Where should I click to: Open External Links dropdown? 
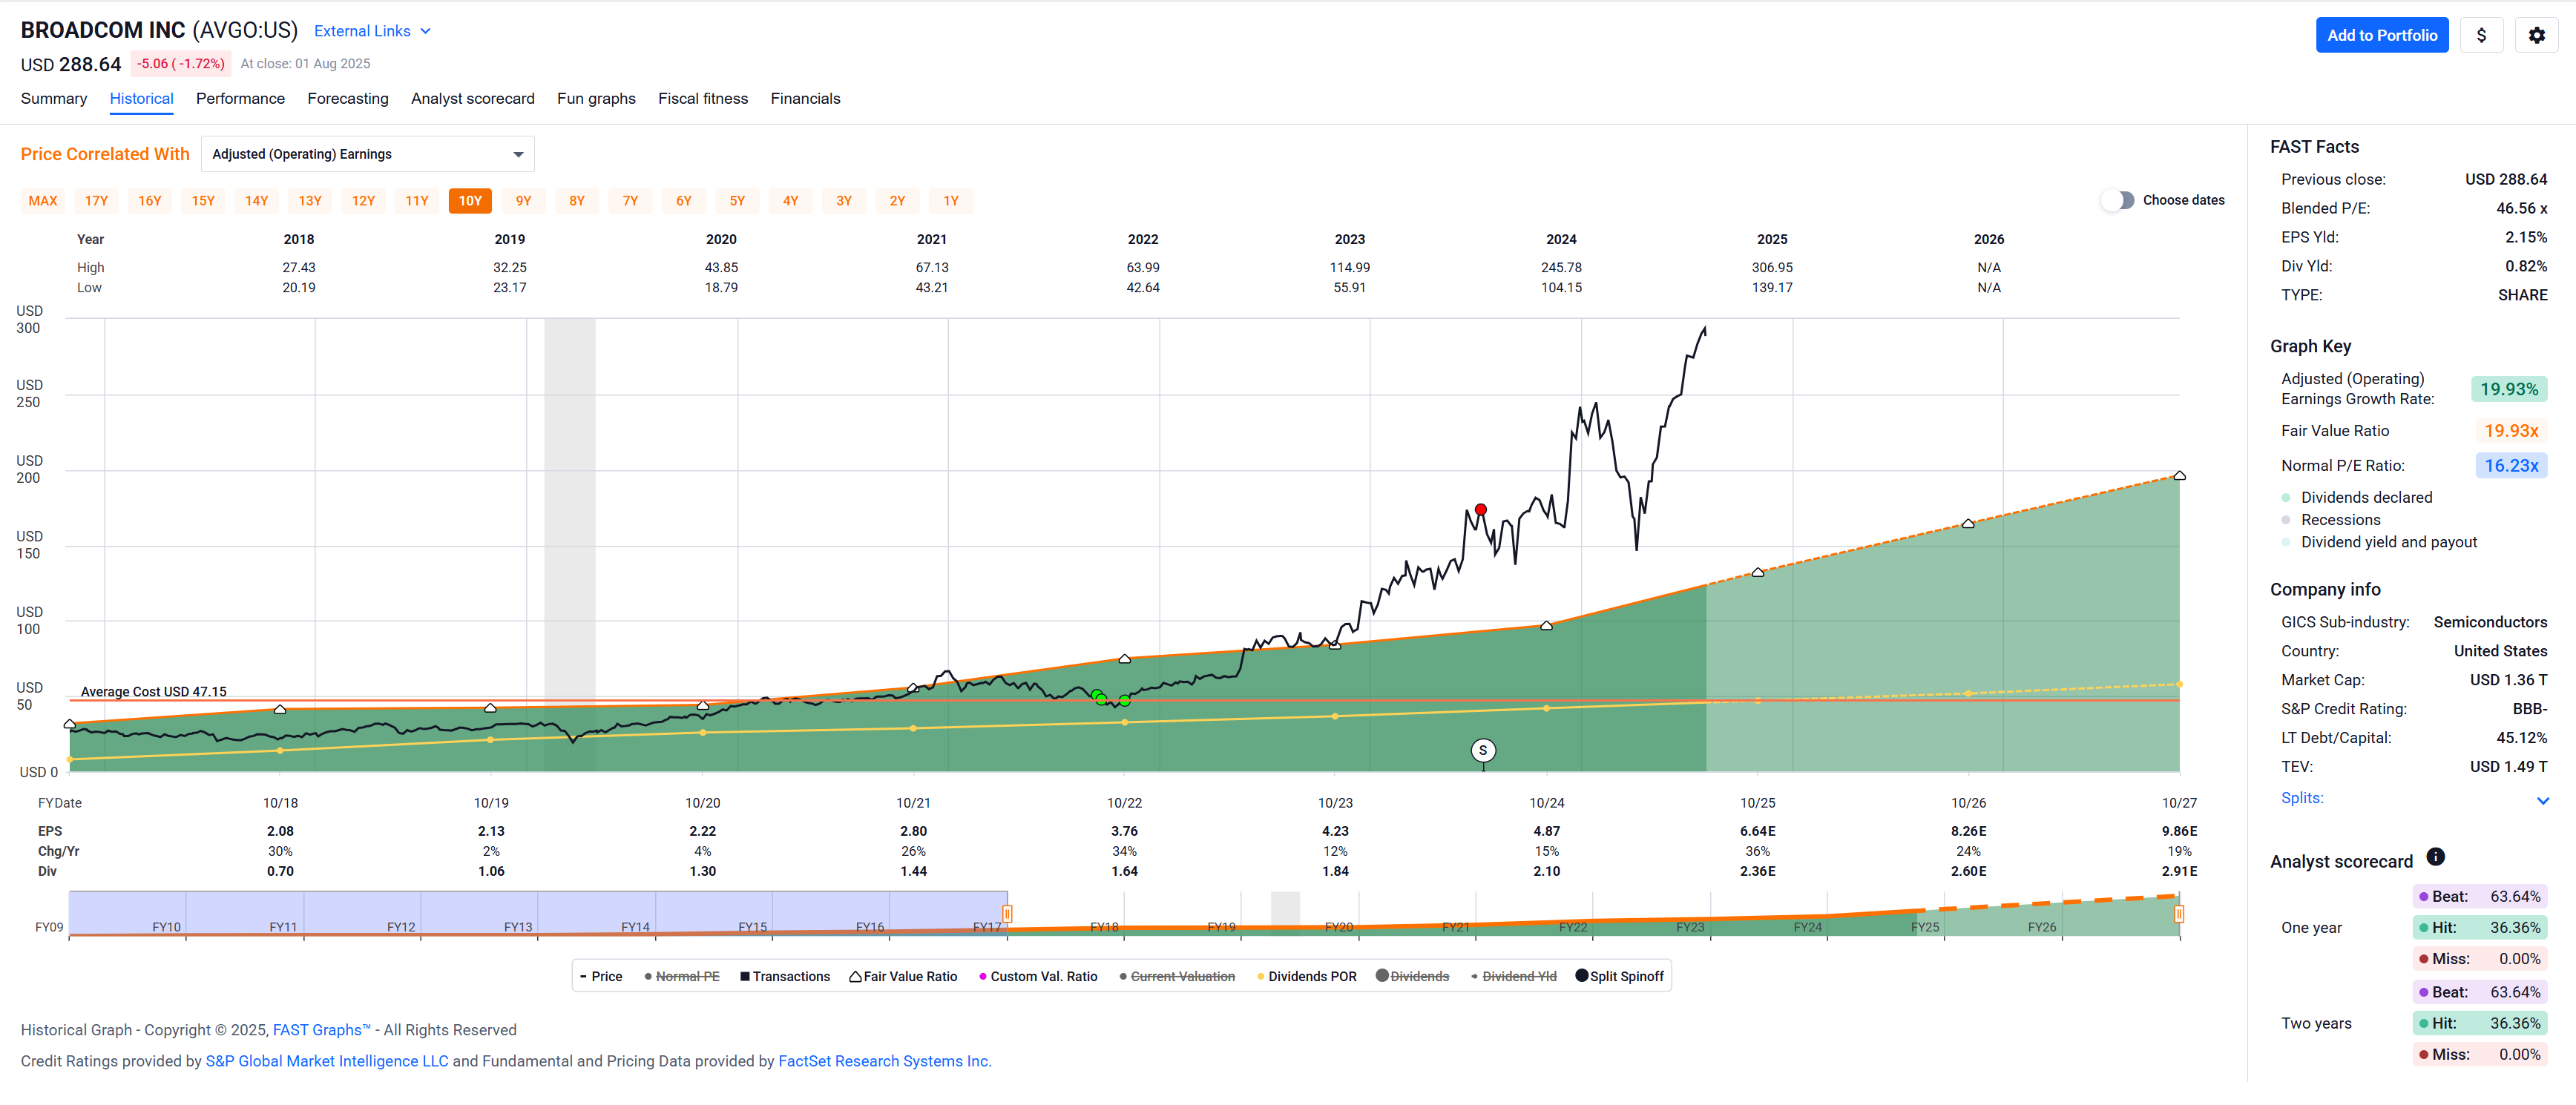[x=372, y=31]
